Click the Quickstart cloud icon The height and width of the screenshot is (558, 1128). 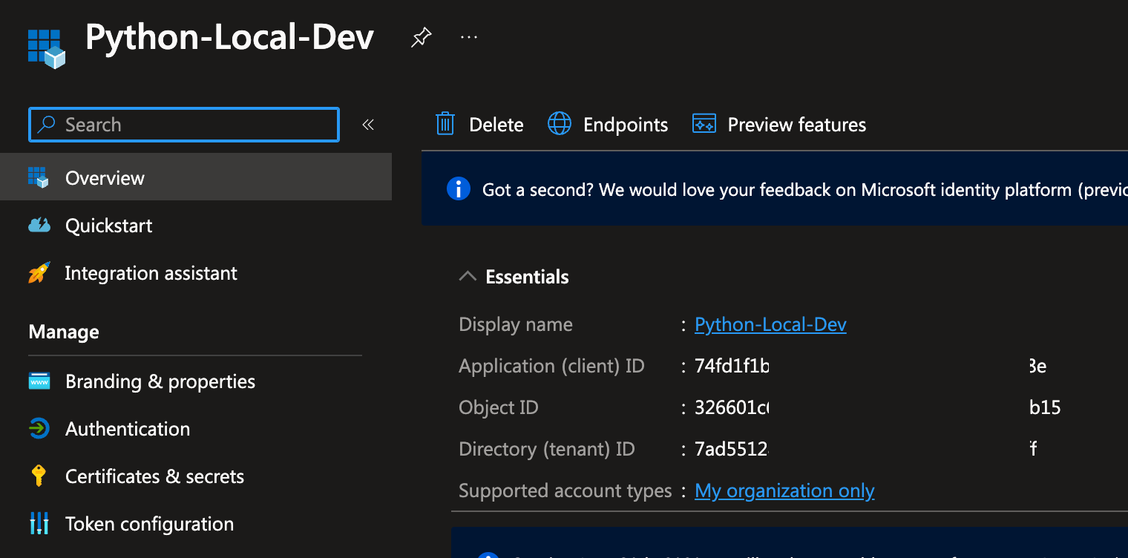click(x=39, y=226)
